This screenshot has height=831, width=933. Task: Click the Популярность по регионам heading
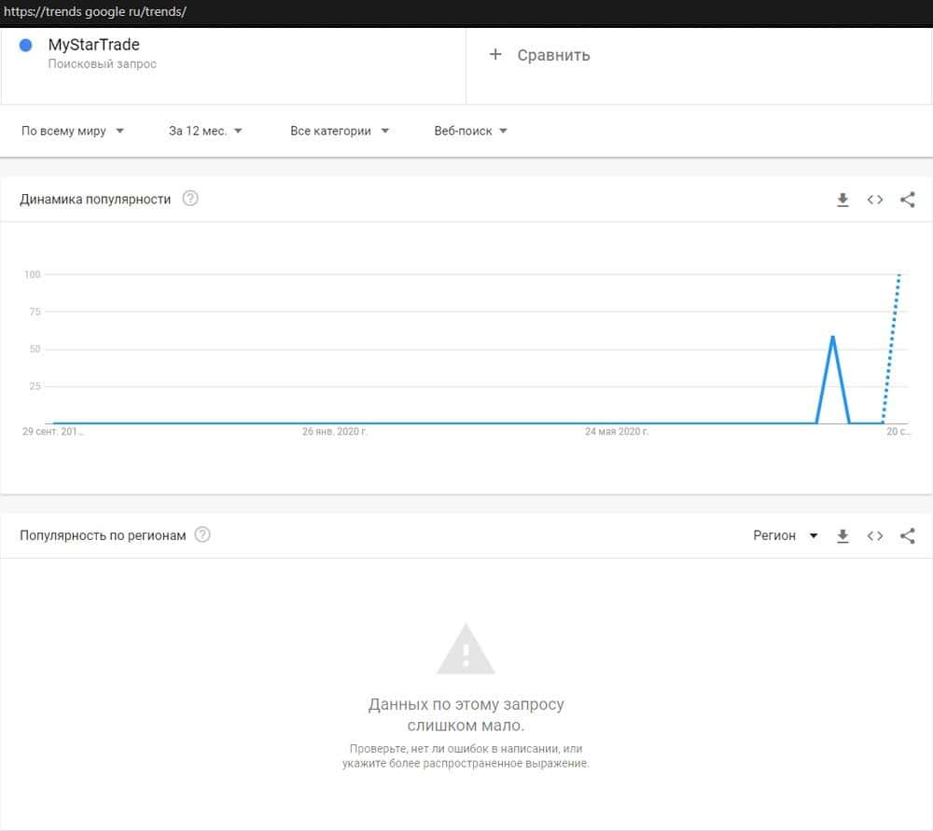point(103,535)
